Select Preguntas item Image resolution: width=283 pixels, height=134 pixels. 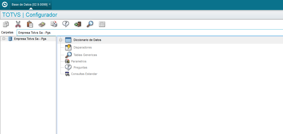[x=80, y=67]
